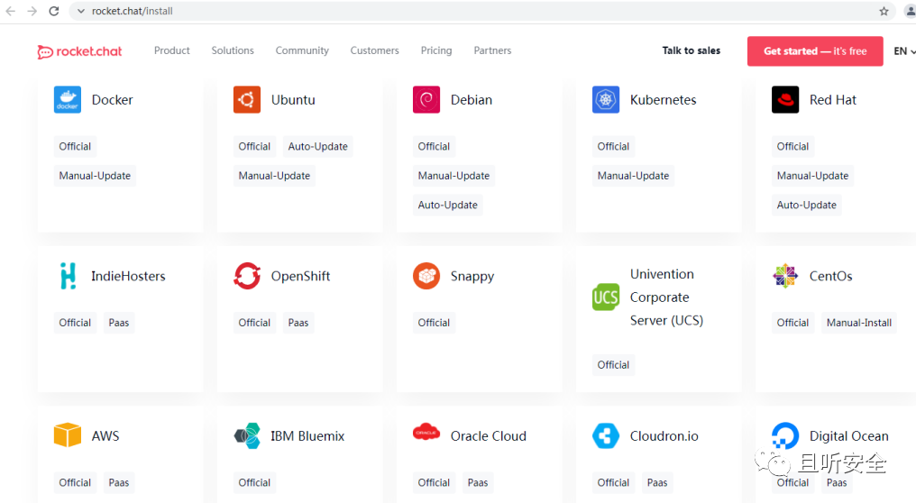Open the Community menu
Viewport: 916px width, 503px height.
pos(302,50)
